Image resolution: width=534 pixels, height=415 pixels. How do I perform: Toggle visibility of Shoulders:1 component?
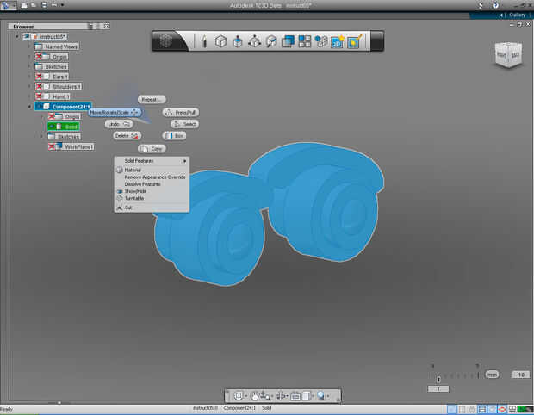[x=39, y=86]
